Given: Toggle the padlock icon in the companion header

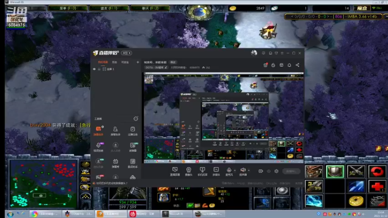Looking at the screenshot, I should 273,65.
